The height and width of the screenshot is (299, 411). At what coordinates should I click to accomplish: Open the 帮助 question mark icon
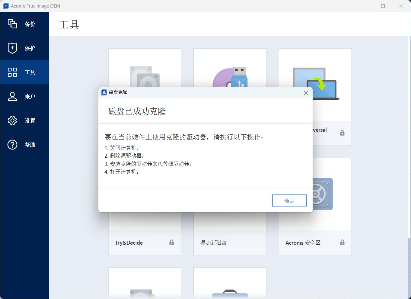pos(12,145)
